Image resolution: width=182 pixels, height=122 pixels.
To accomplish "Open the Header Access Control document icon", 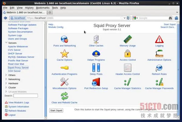I will click(128, 68).
